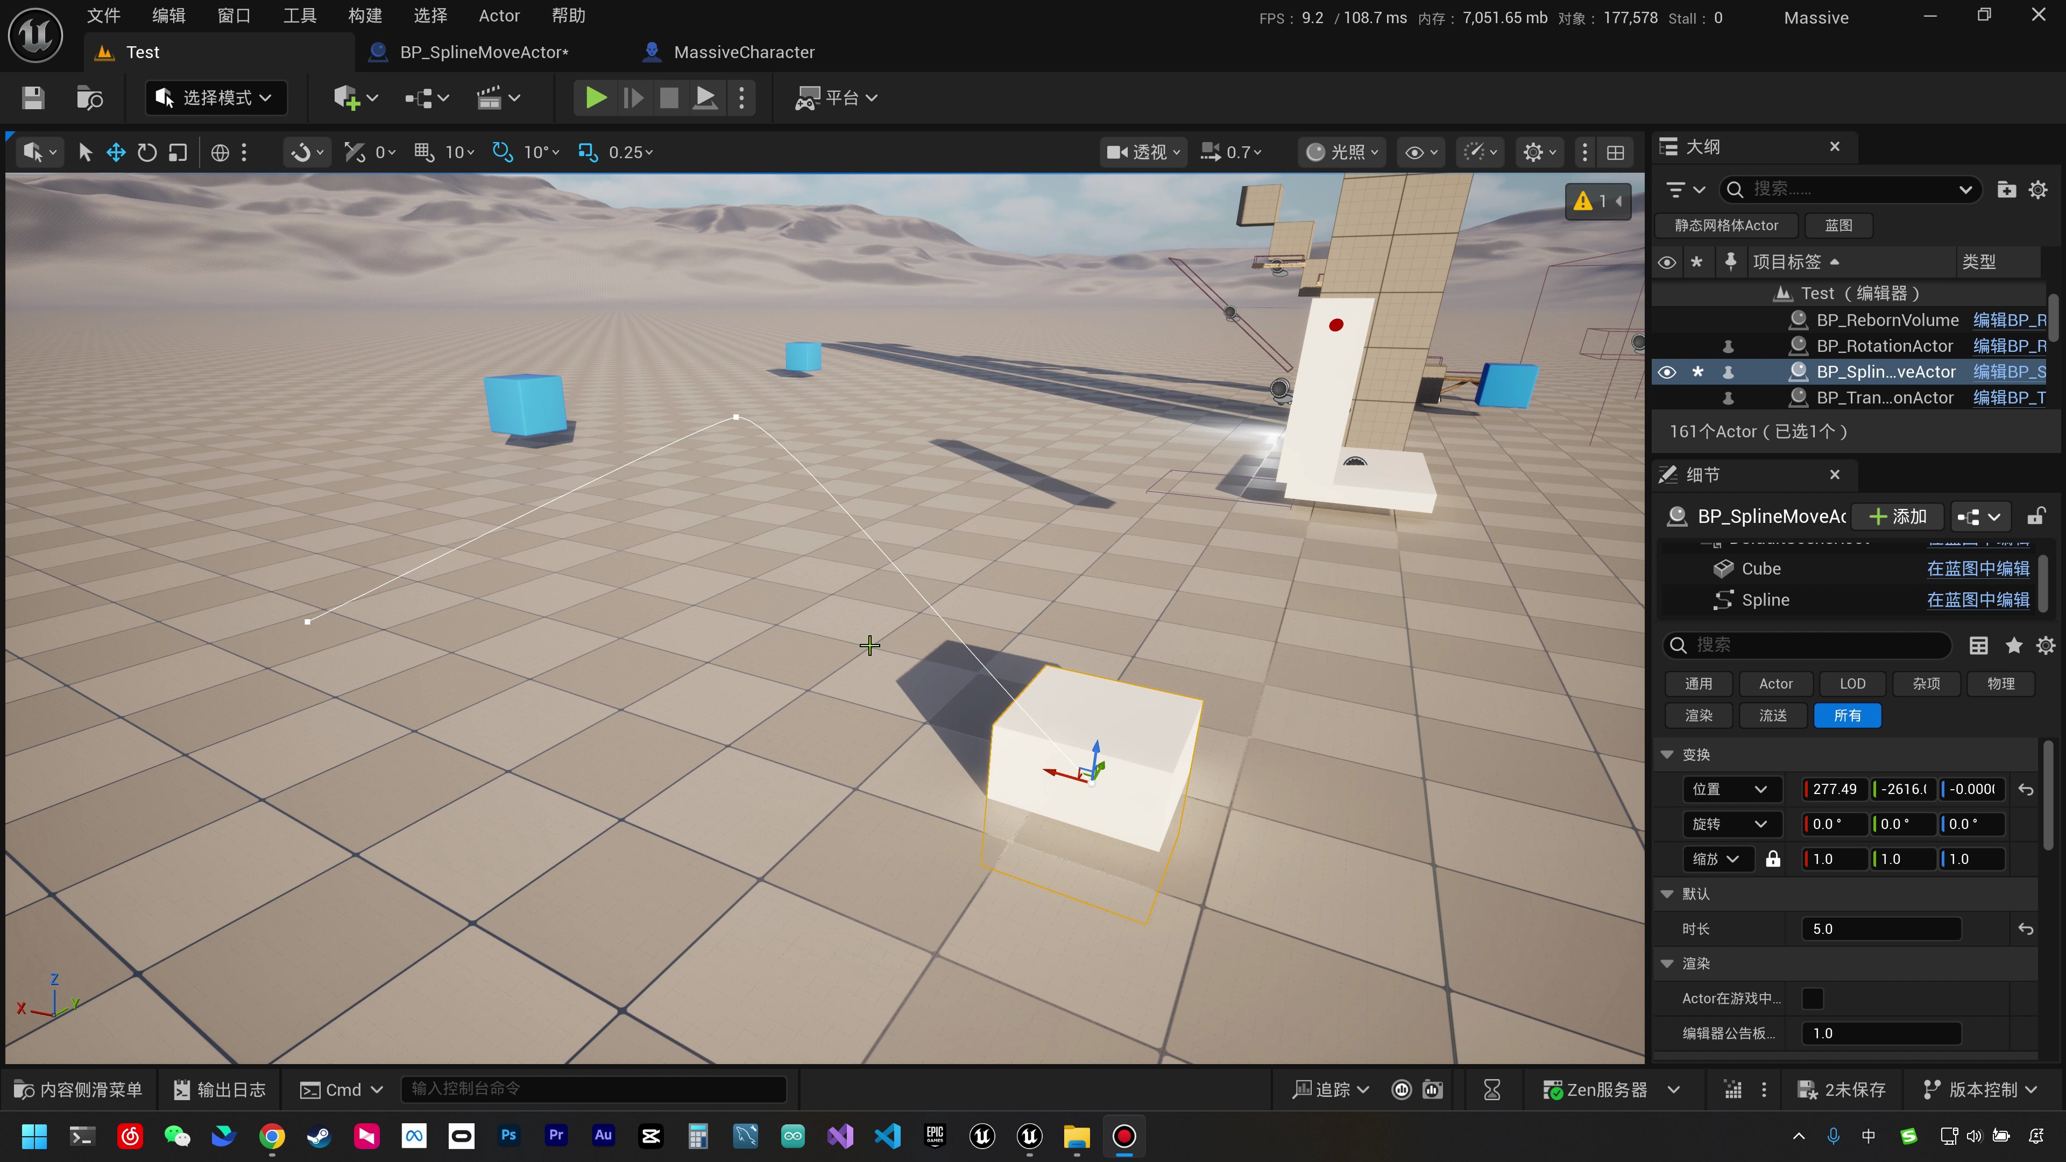Activate the Translate move gizmo tool
This screenshot has height=1162, width=2066.
116,152
